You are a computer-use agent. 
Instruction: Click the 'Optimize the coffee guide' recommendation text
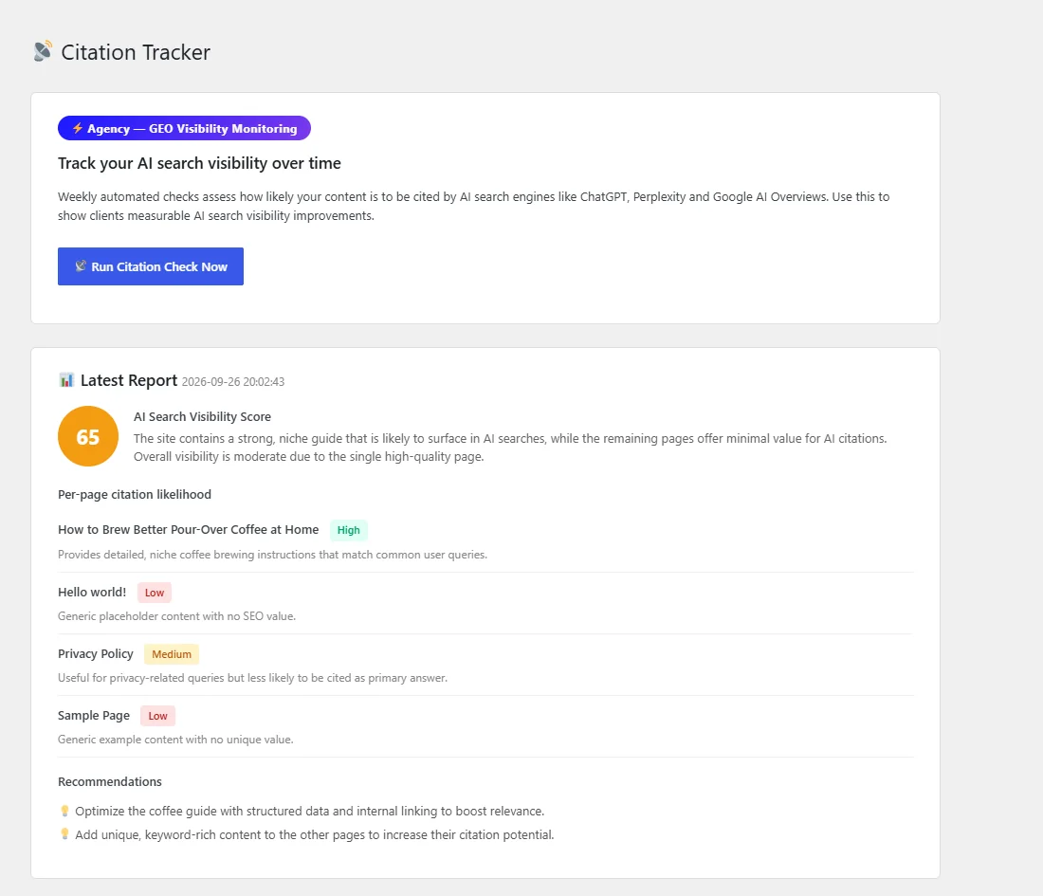(310, 811)
